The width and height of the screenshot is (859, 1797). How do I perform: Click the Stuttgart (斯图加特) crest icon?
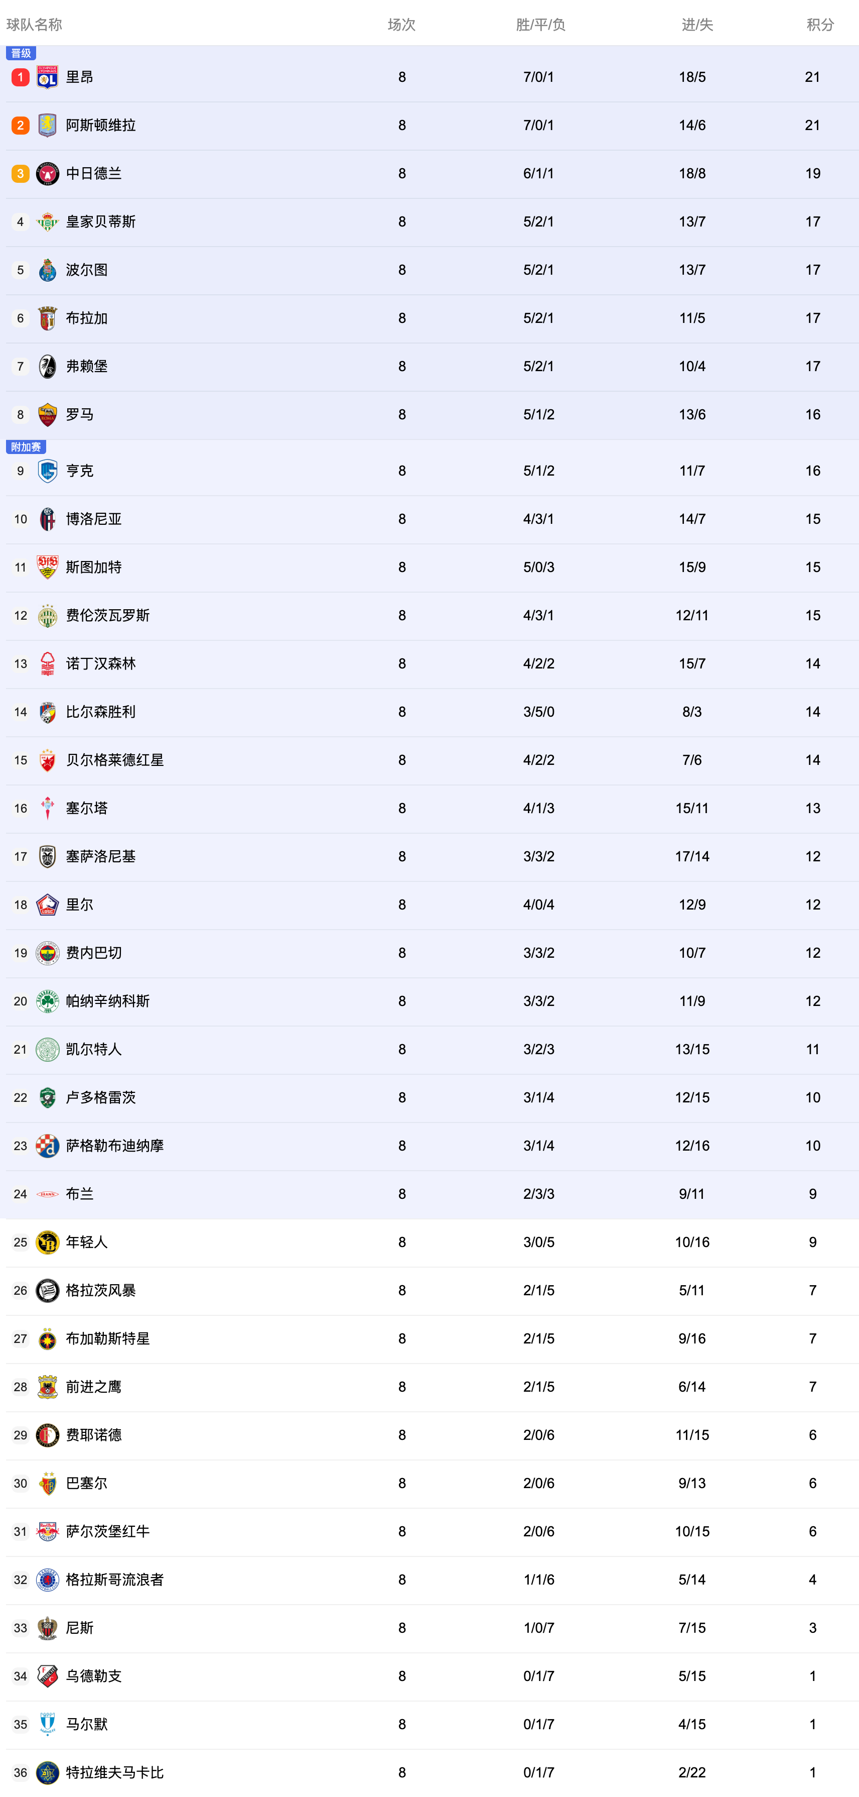coord(47,568)
